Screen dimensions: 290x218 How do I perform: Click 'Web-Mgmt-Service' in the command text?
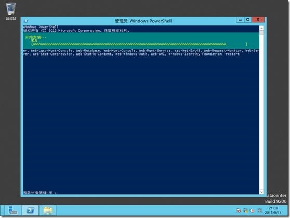click(x=155, y=51)
